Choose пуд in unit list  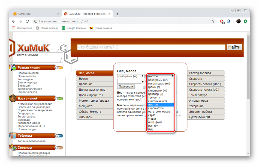(x=161, y=129)
